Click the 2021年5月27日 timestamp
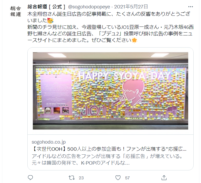Screen dimensions: 201x183 [131, 7]
